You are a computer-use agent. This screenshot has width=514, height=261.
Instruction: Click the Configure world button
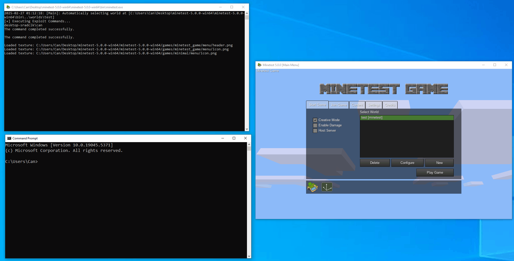click(407, 163)
